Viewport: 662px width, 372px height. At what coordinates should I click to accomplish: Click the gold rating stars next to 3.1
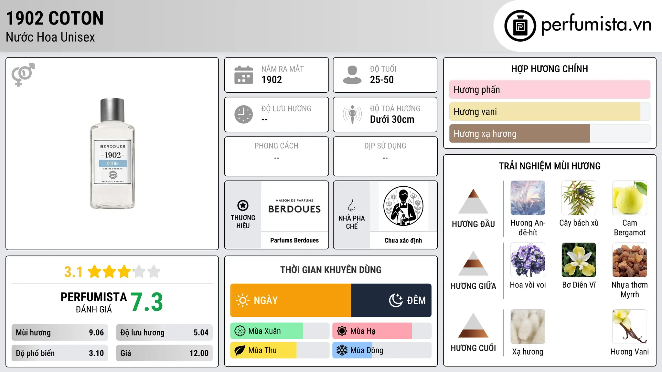click(x=124, y=272)
